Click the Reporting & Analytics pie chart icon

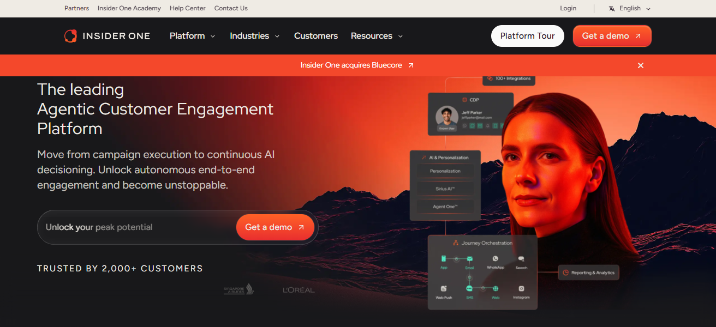tap(566, 272)
